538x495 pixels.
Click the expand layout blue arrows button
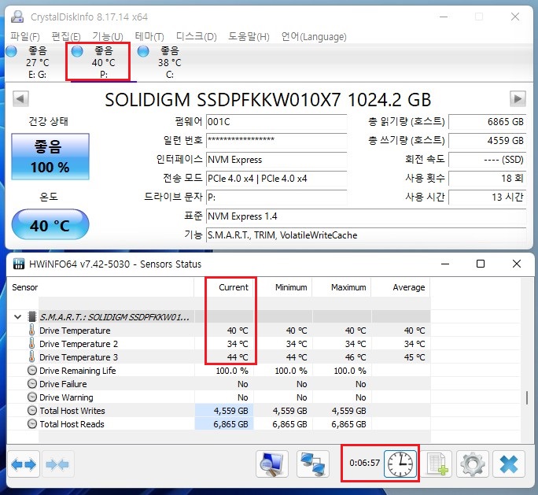click(x=24, y=464)
